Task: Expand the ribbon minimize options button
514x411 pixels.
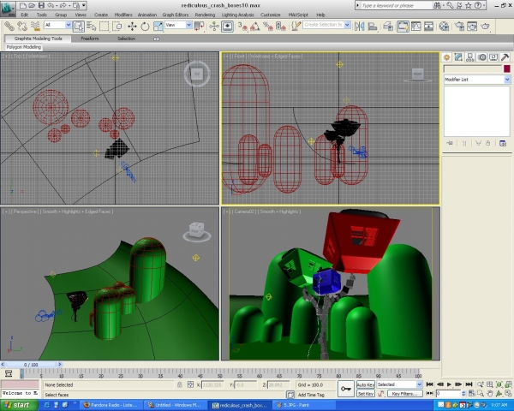Action: (157, 39)
